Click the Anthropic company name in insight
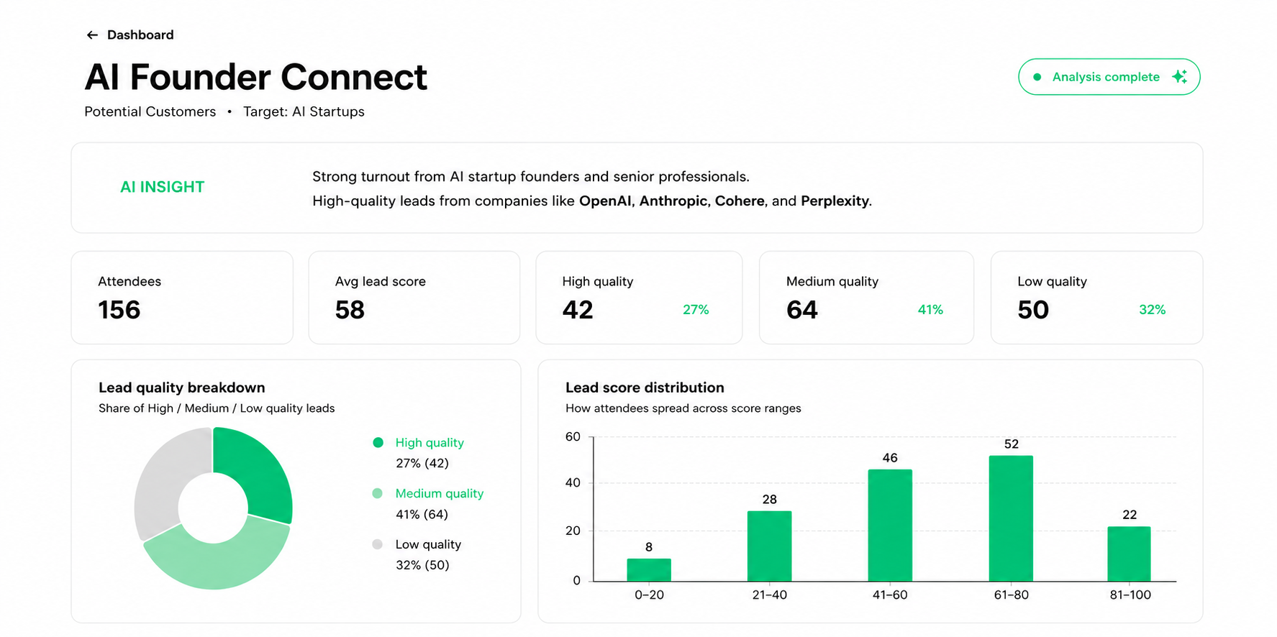This screenshot has height=637, width=1277. (674, 201)
